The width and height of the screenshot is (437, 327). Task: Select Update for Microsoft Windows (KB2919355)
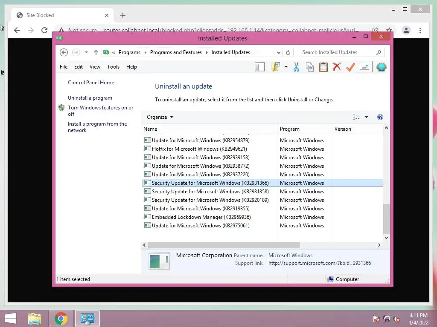(263, 209)
